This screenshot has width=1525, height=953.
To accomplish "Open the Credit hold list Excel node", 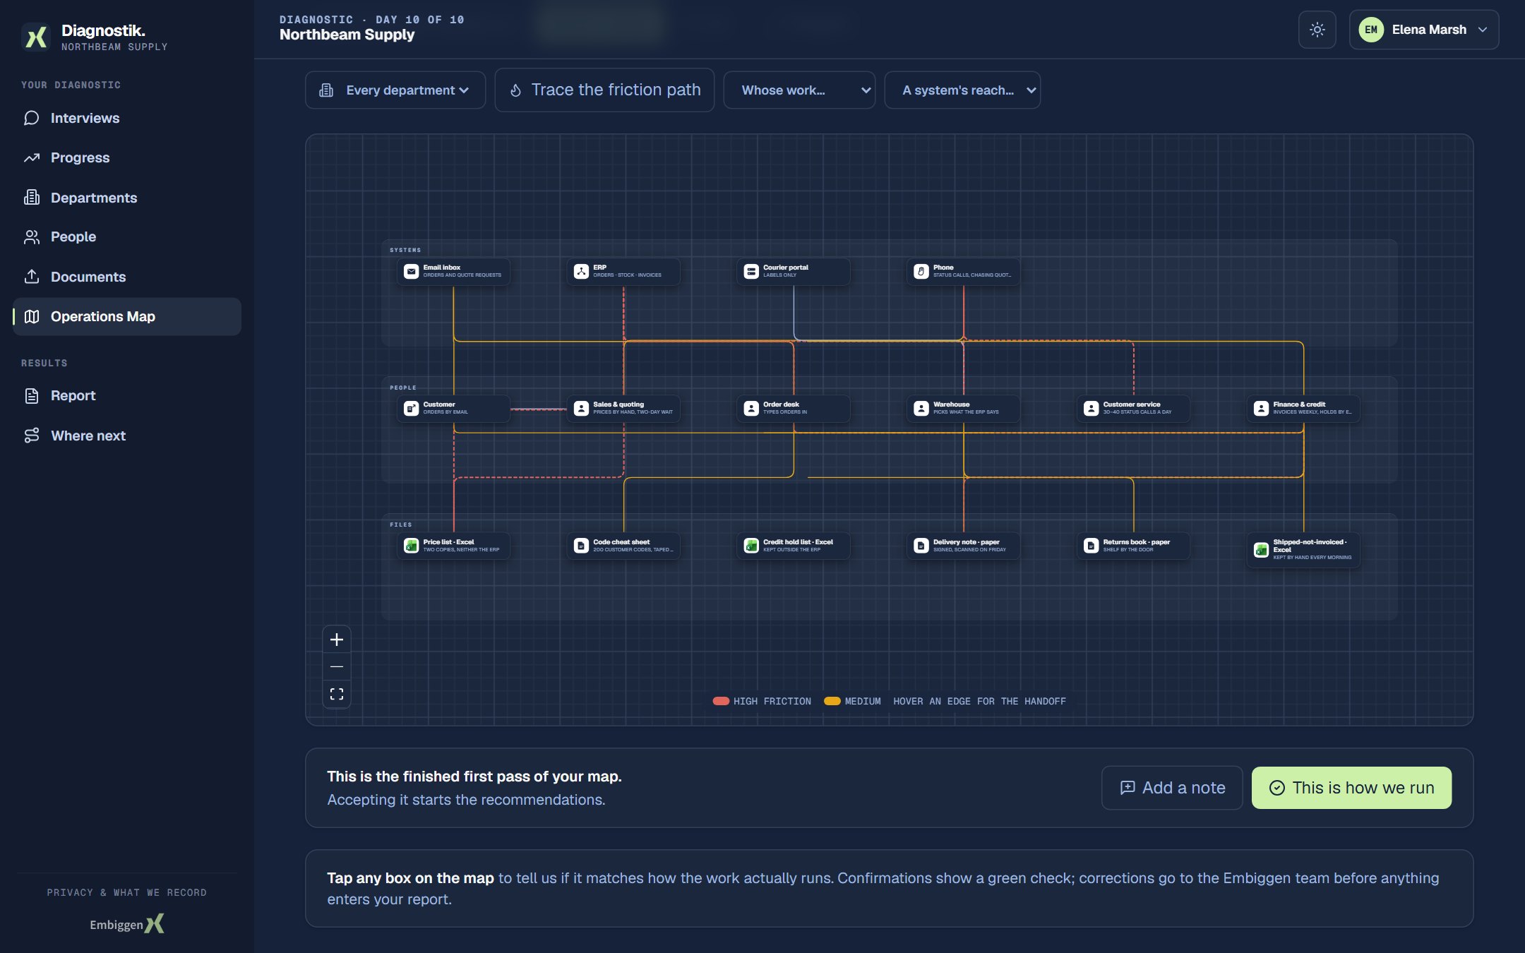I will (794, 546).
